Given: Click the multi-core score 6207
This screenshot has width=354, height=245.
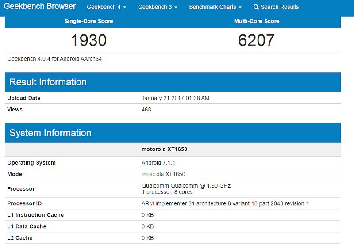Looking at the screenshot, I should [x=256, y=40].
